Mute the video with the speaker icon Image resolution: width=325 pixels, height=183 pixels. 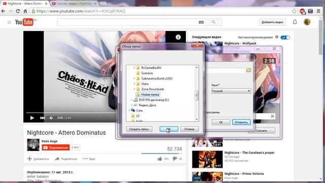[x=51, y=118]
